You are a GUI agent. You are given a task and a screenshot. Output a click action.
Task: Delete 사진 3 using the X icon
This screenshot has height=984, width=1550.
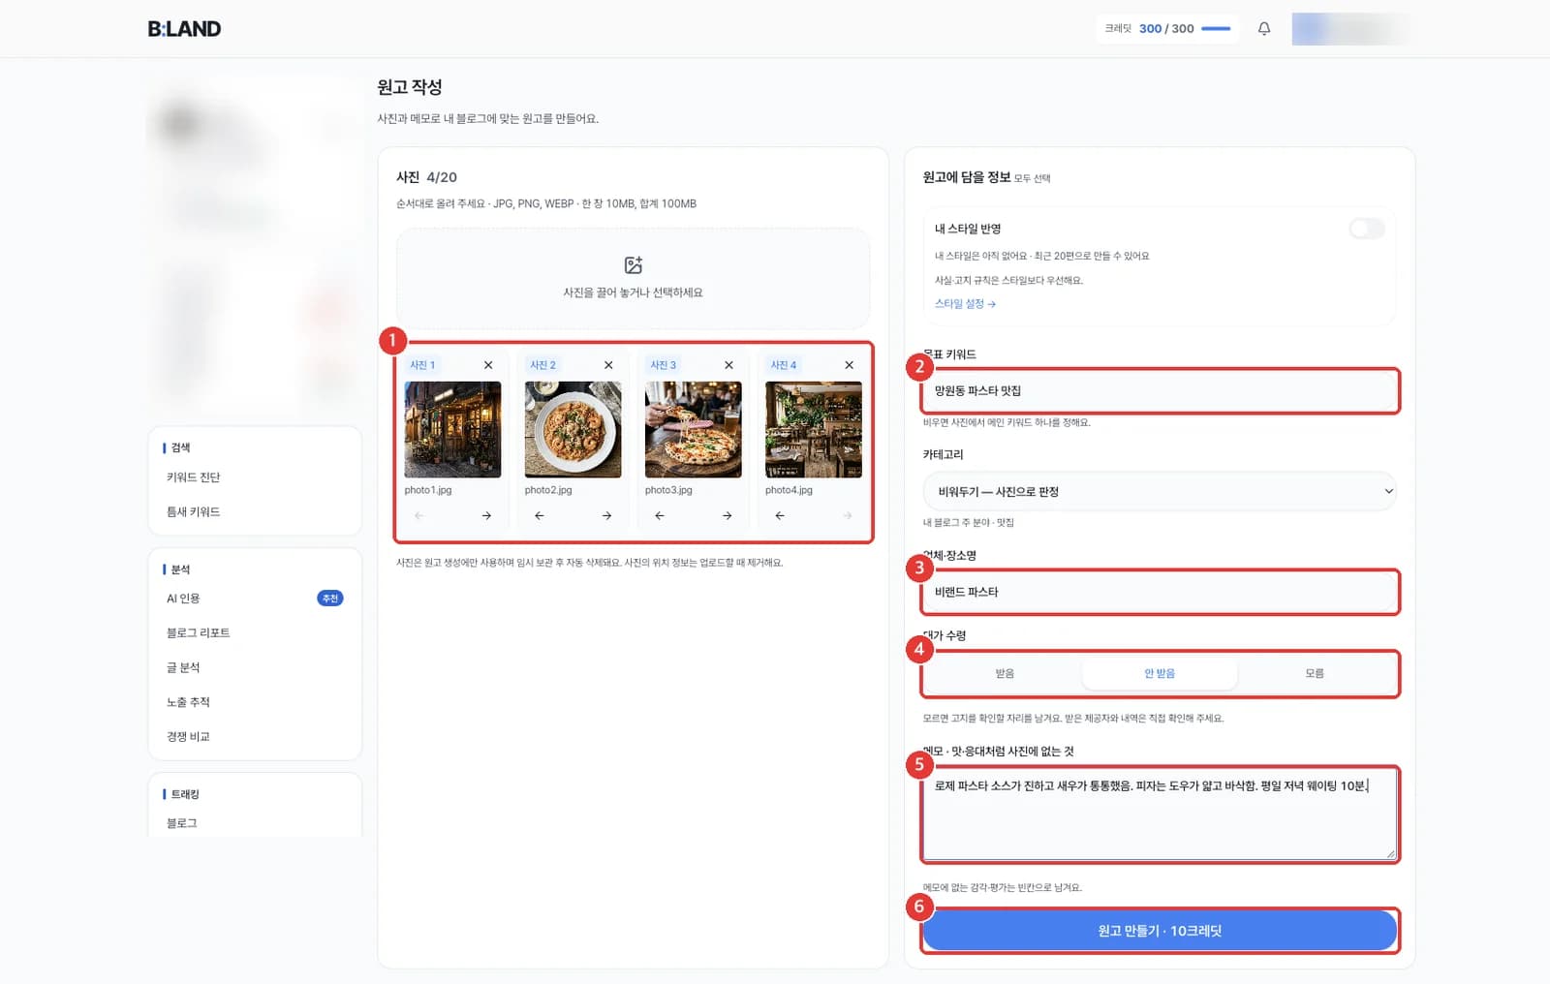tap(728, 365)
